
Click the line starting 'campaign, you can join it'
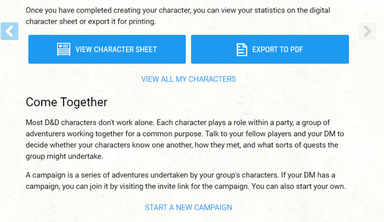[186, 187]
